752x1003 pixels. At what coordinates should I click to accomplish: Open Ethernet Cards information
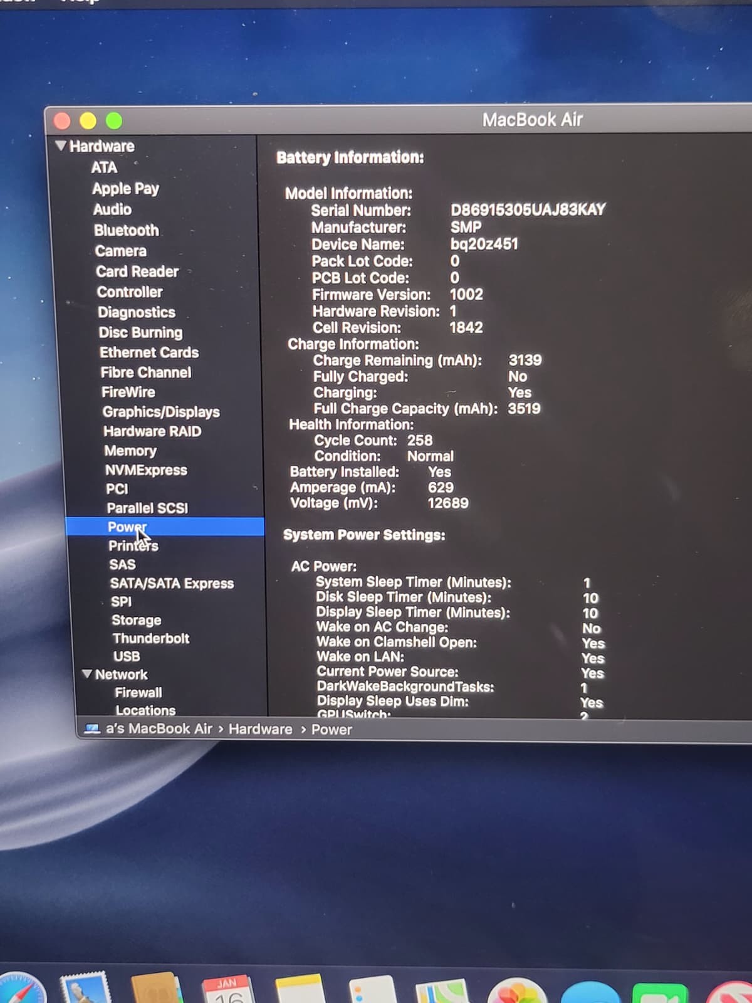tap(149, 352)
